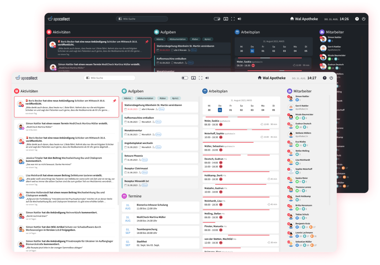Select the #labor tag filter in the light window
This screenshot has width=380, height=265.
coord(163,98)
